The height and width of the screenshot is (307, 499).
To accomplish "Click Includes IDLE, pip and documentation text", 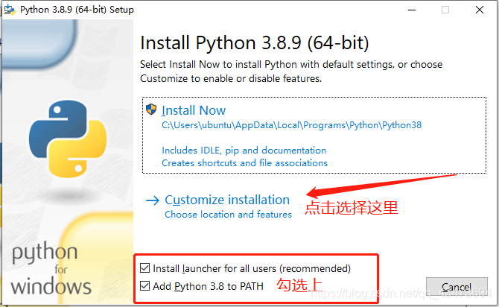I will click(x=244, y=151).
